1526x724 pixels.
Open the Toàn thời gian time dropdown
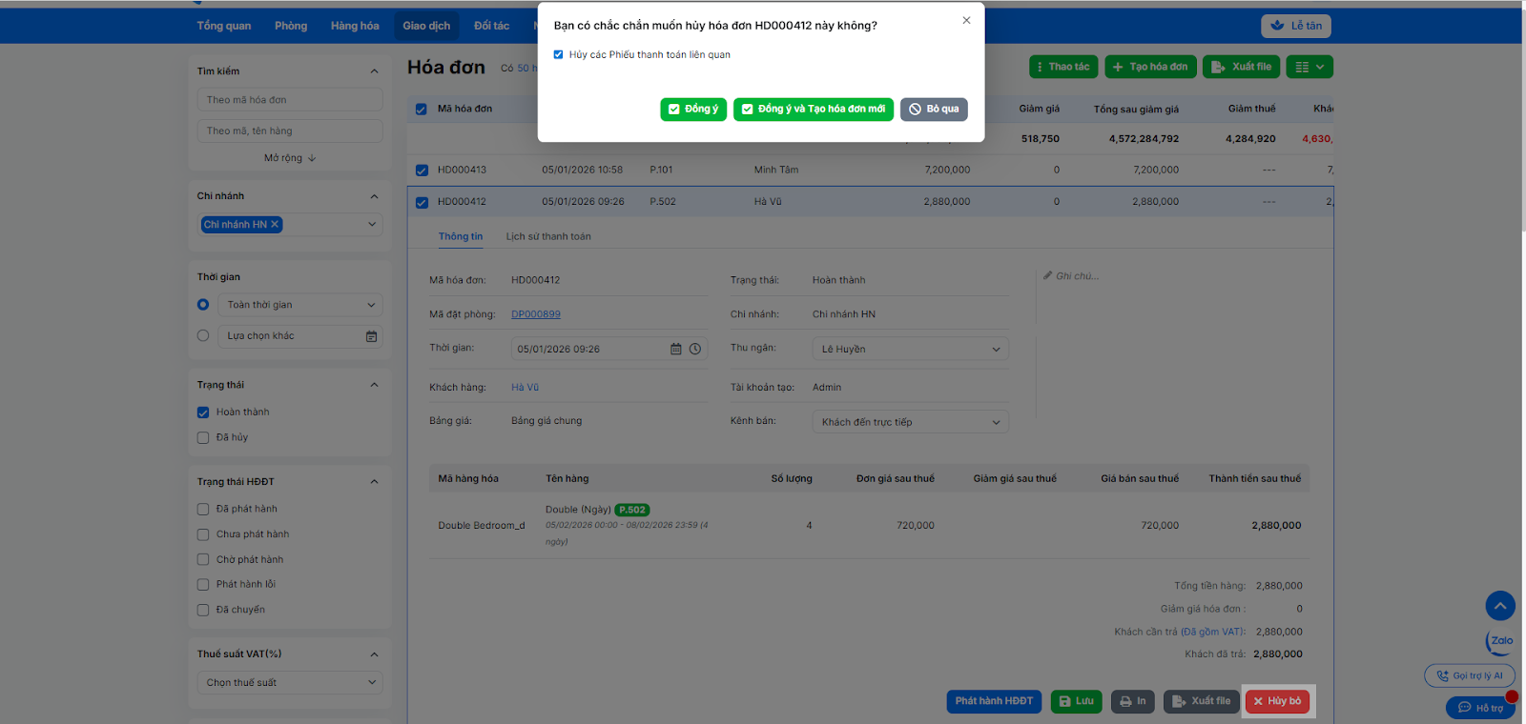(x=300, y=305)
